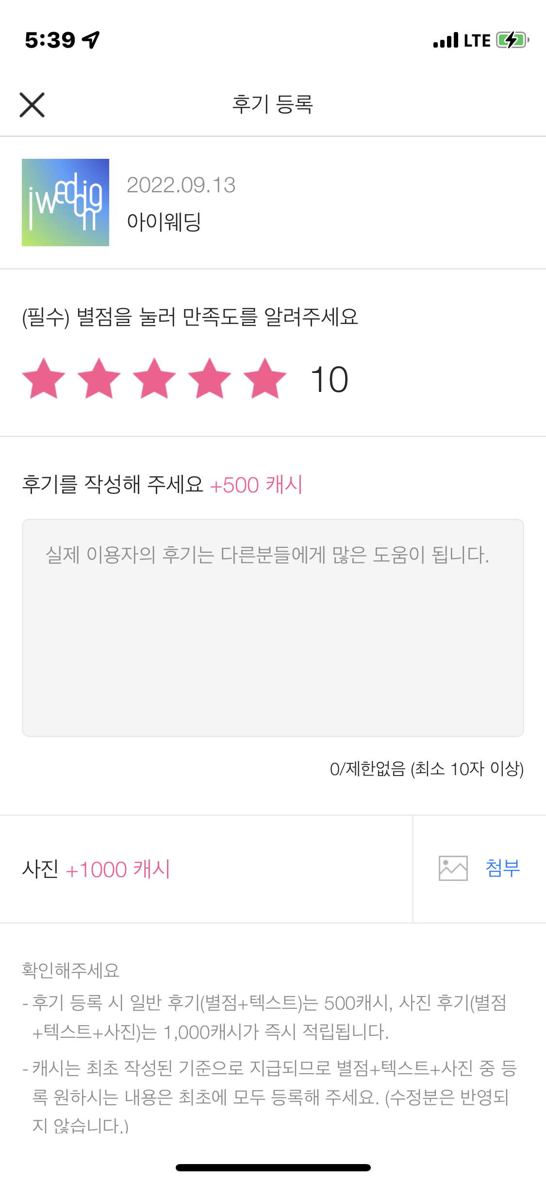Tap the location arrow status icon
This screenshot has width=546, height=1183.
91,40
